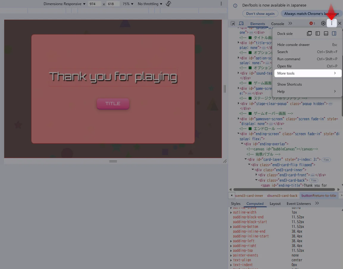The height and width of the screenshot is (269, 343).
Task: Undock DevTools into separate window
Action: [309, 33]
